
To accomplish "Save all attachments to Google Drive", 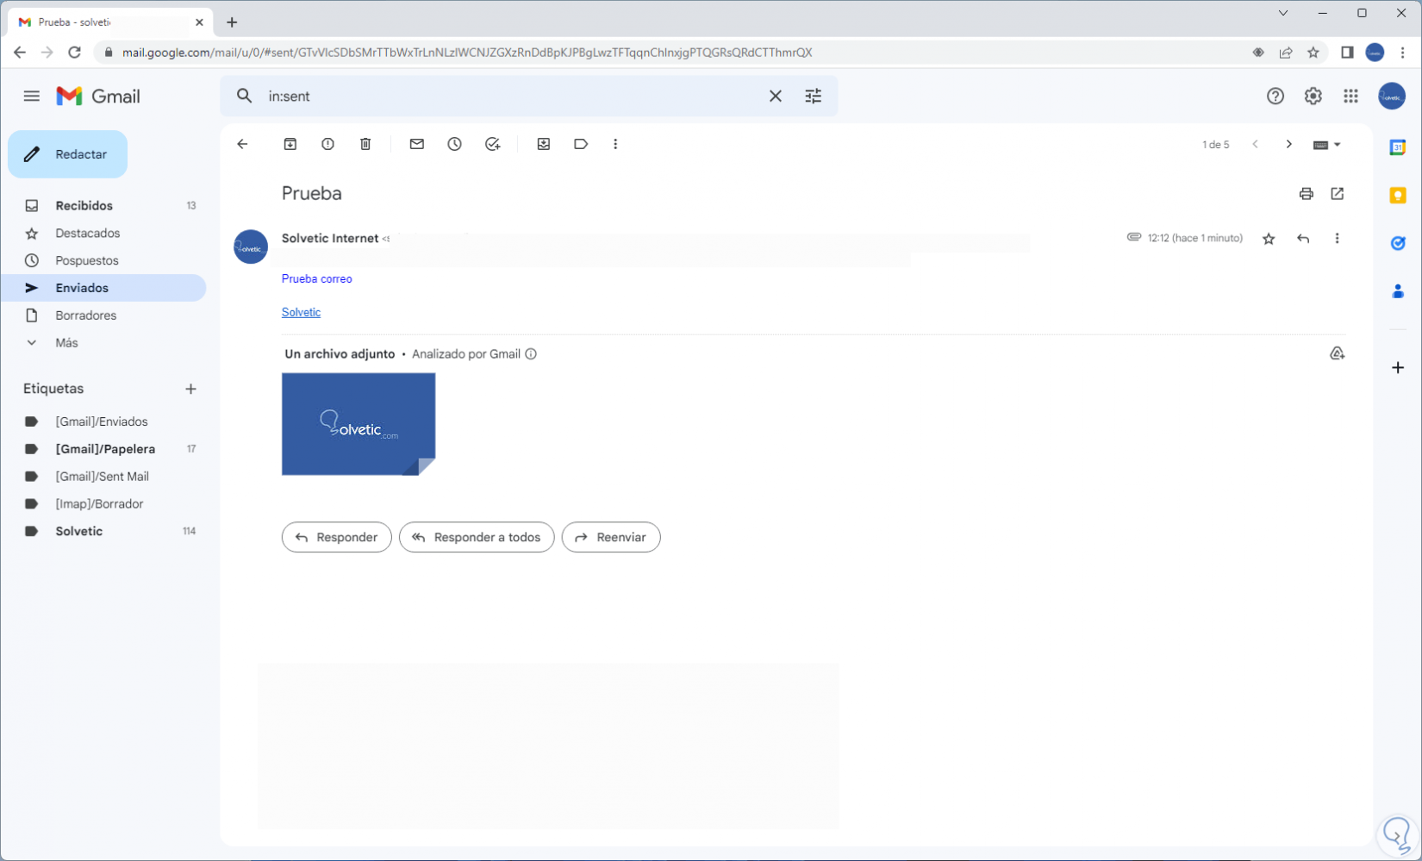I will click(x=1338, y=353).
